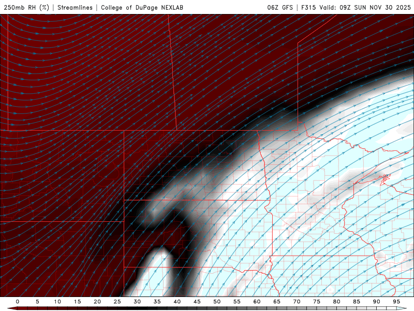Click the color scale label "80"

[337, 302]
